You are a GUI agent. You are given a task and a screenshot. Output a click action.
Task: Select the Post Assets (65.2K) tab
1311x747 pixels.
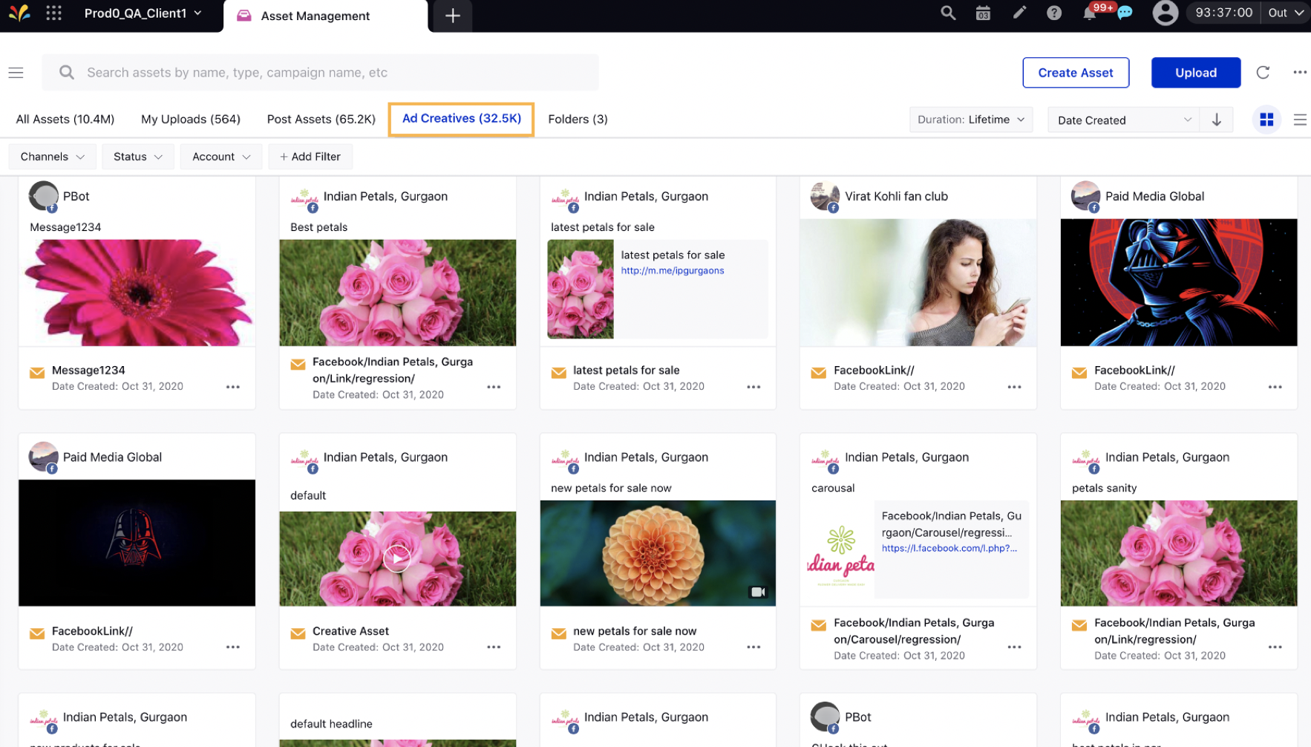[x=321, y=119]
